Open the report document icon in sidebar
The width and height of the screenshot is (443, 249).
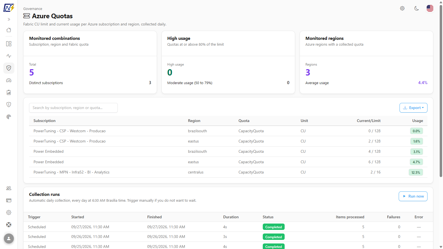pos(9,92)
